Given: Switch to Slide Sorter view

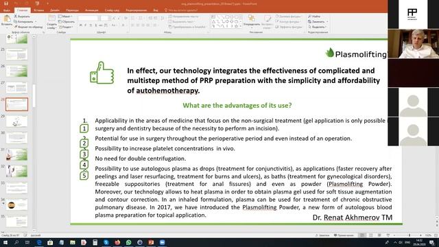Looking at the screenshot, I should 370,235.
